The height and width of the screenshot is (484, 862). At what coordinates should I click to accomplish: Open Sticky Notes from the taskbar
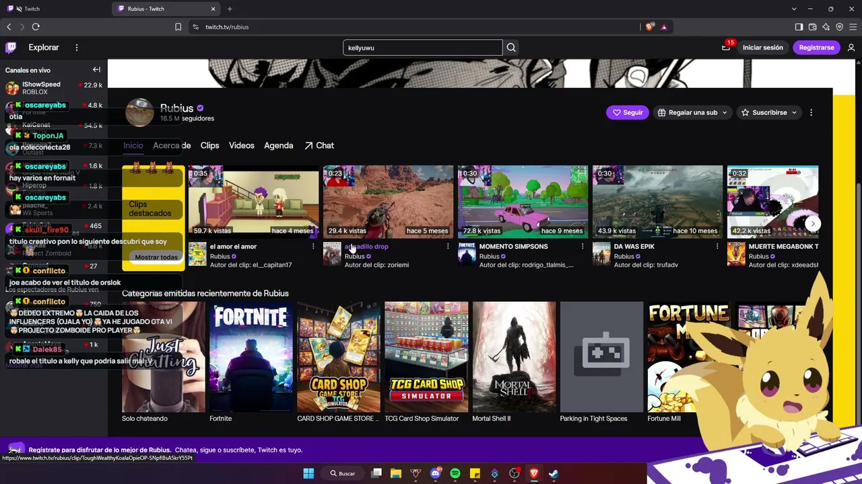click(x=475, y=473)
